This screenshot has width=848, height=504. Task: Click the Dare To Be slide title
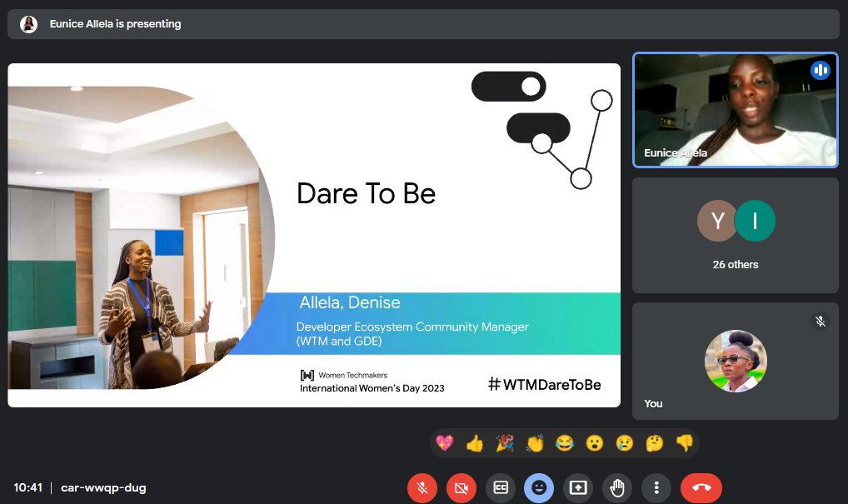(x=367, y=193)
